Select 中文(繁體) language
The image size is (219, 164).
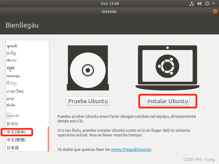click(16, 140)
